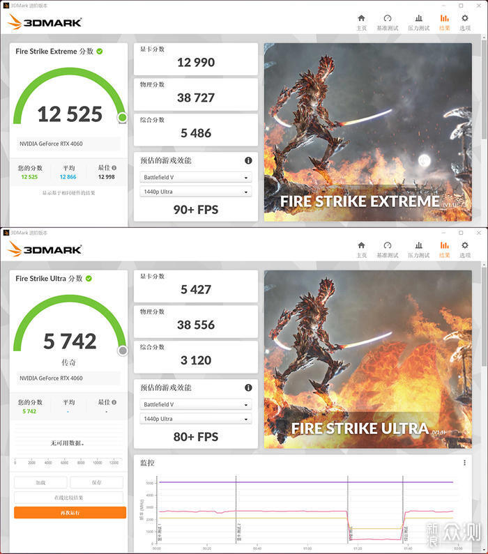Click the title bar app icon of the bottom 3DMark window
The height and width of the screenshot is (554, 488).
click(6, 233)
